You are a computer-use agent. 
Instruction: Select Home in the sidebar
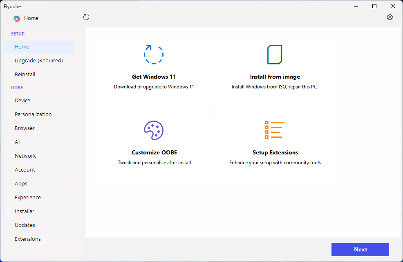pos(39,46)
